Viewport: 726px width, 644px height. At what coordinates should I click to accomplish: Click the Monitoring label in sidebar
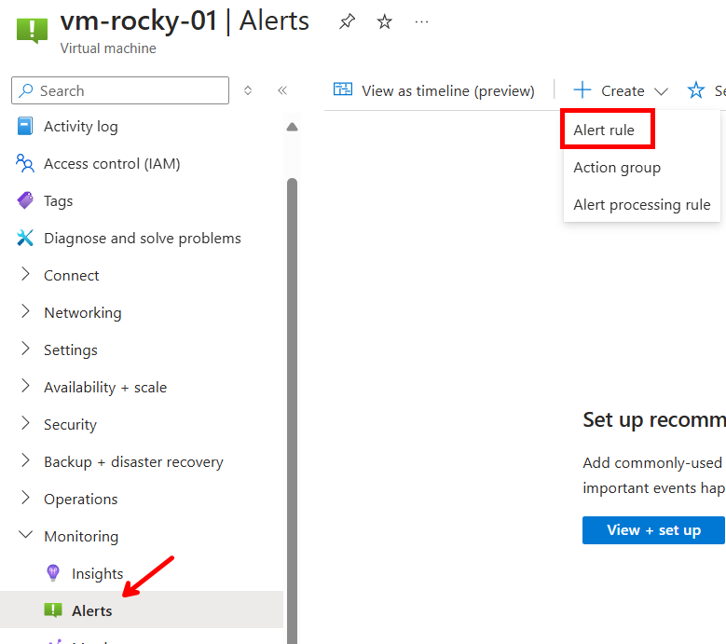[81, 536]
